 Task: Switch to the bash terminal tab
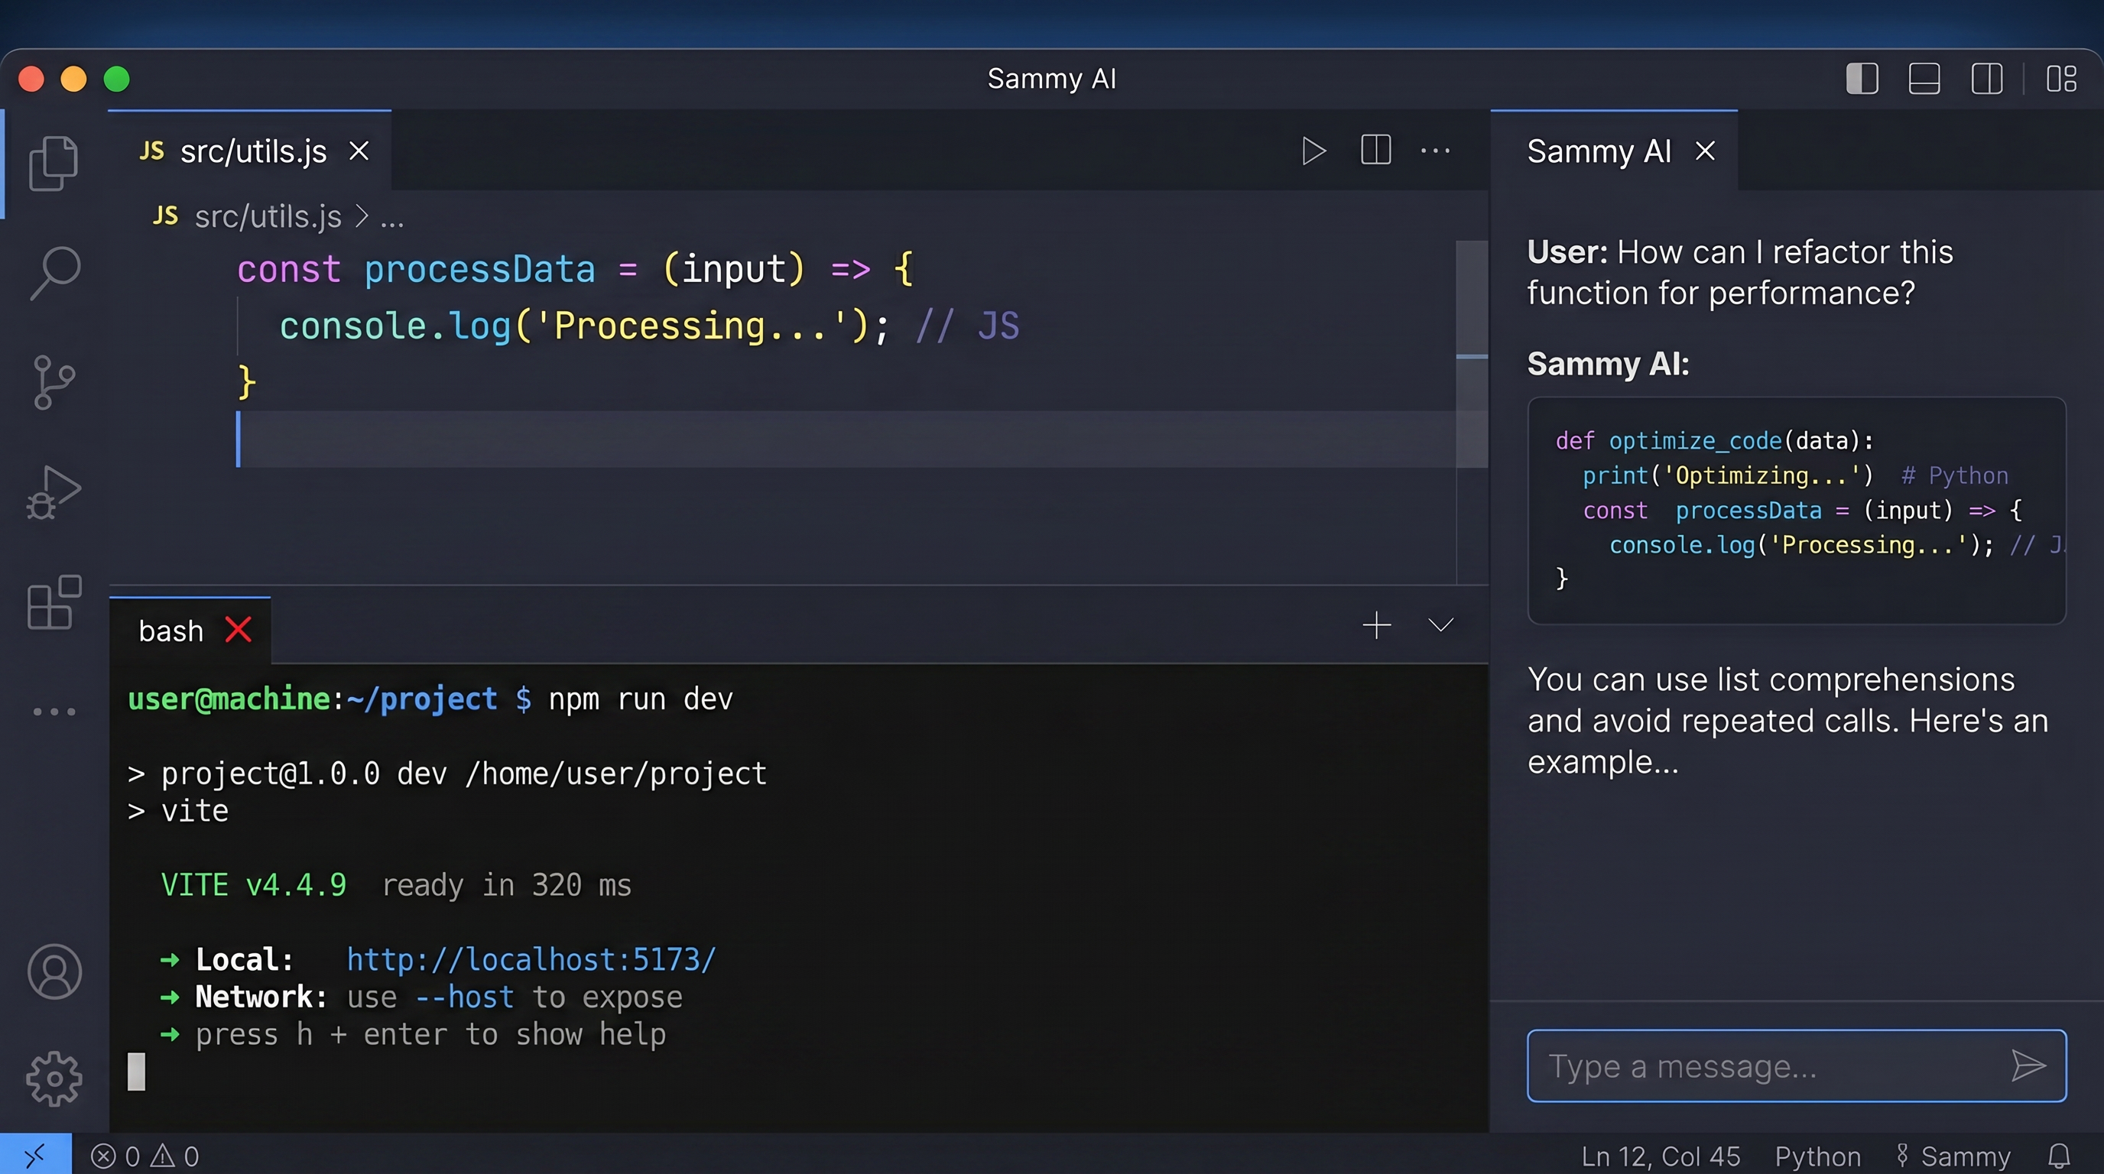[x=169, y=630]
